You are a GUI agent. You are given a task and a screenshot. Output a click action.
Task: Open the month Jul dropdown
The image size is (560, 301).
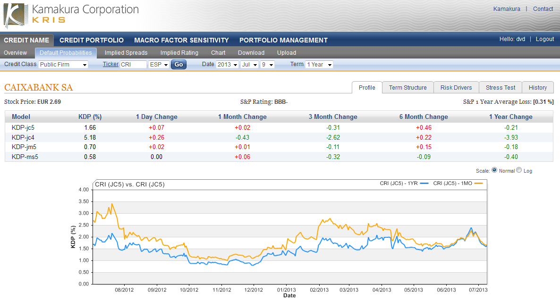(x=249, y=64)
